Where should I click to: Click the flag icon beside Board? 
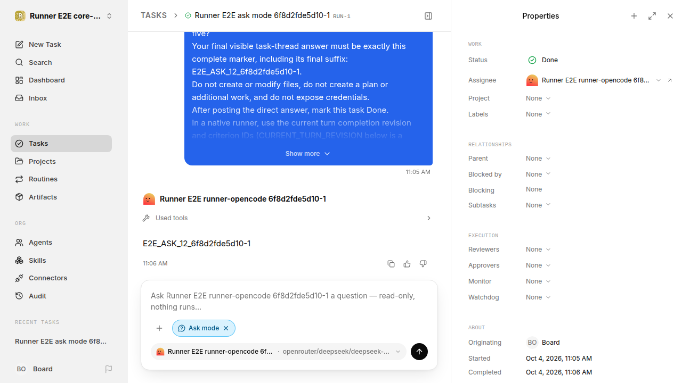tap(109, 369)
